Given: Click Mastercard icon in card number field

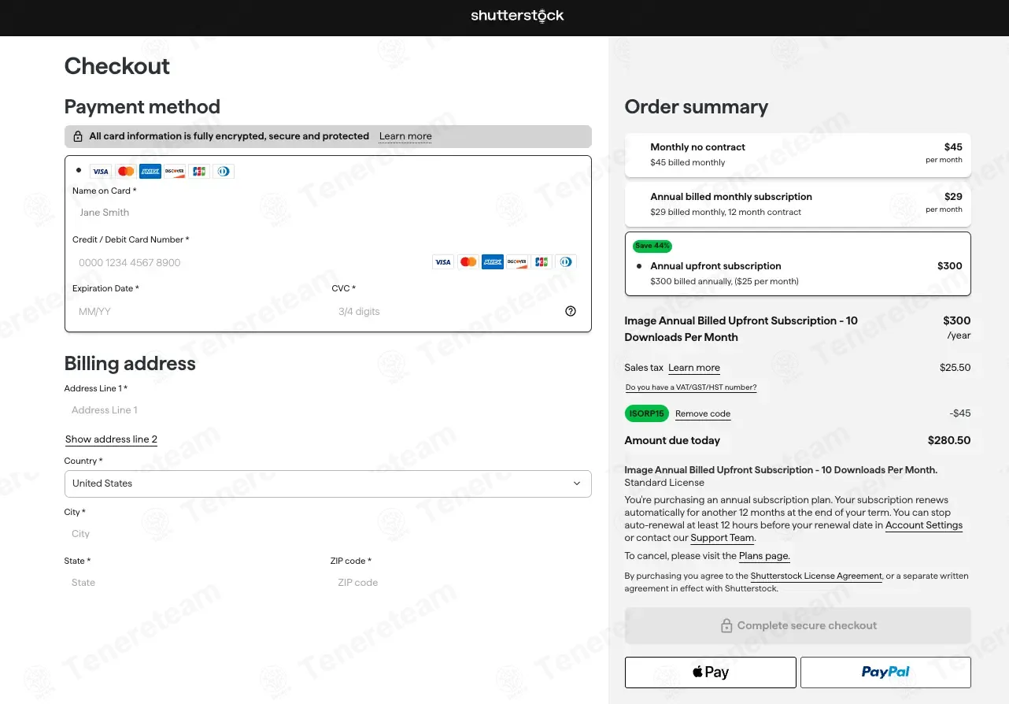Looking at the screenshot, I should (x=468, y=262).
